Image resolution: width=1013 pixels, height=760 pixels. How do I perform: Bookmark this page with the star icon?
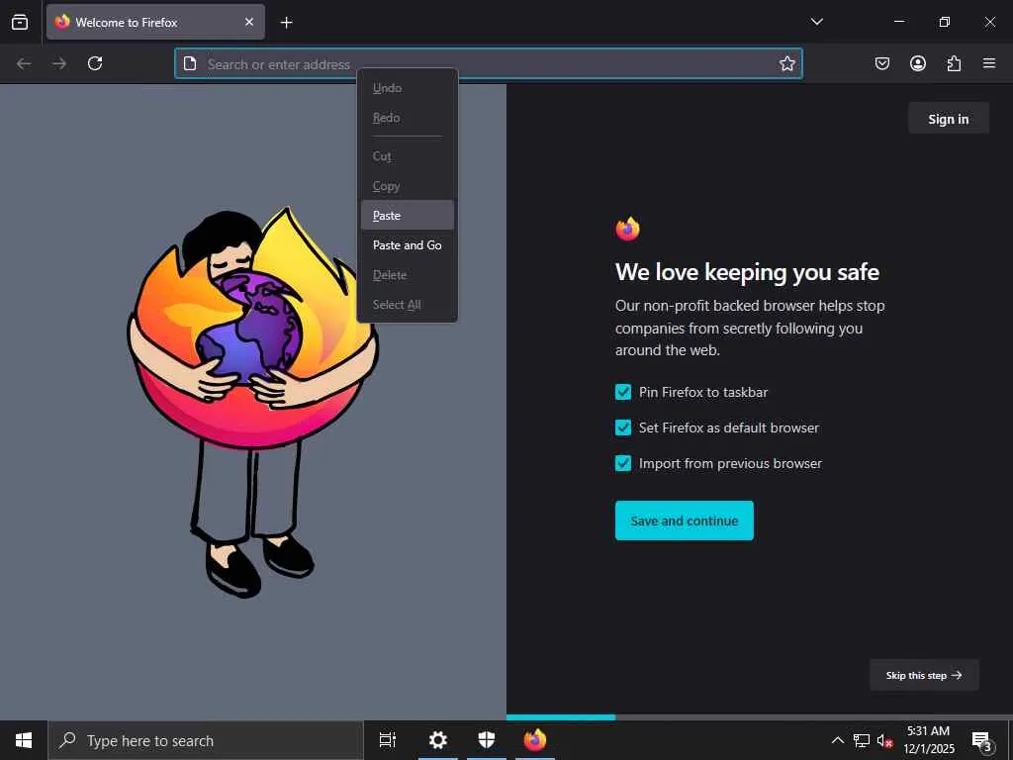click(x=786, y=63)
